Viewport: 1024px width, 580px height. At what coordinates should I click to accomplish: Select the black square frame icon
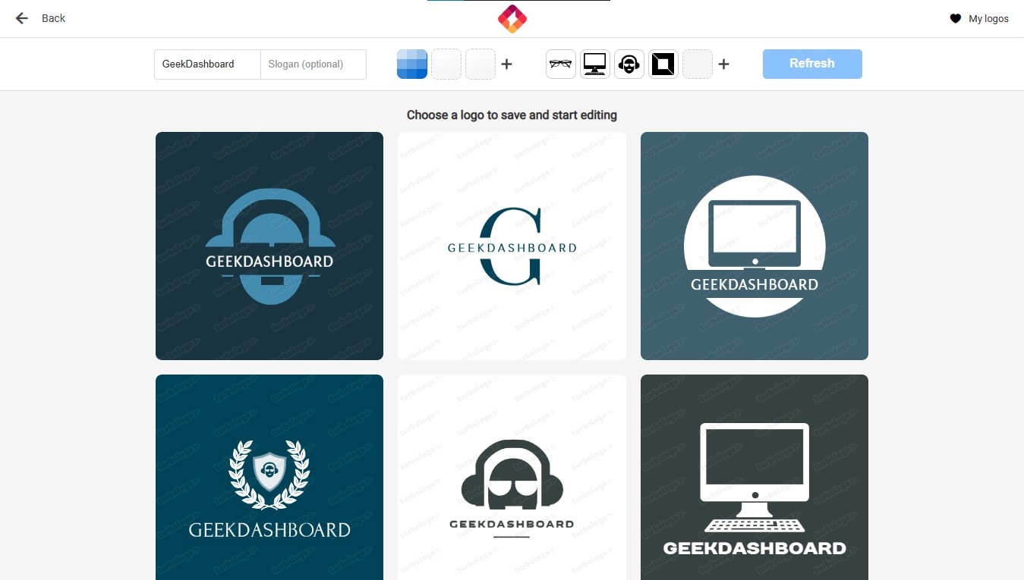pos(663,64)
